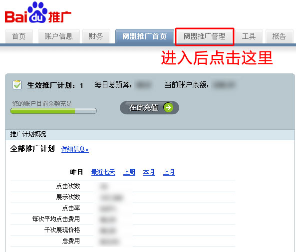
Task: Click the 推广计划概况 section header
Action: click(150, 134)
